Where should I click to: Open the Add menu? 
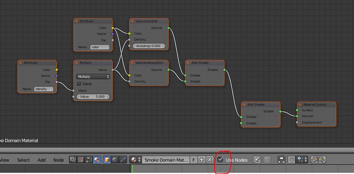42,160
